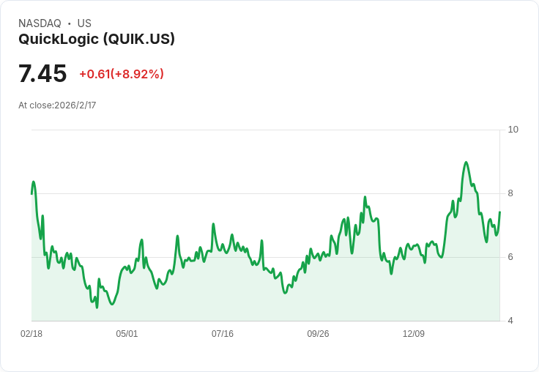Image resolution: width=539 pixels, height=372 pixels.
Task: Click the rightmost end of the price line
Action: (499, 212)
